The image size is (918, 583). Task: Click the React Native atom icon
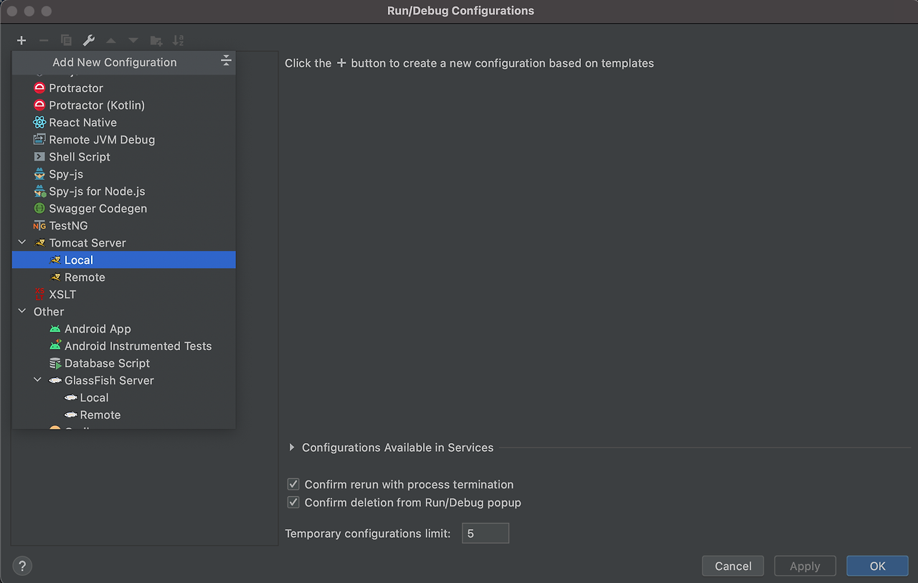39,123
